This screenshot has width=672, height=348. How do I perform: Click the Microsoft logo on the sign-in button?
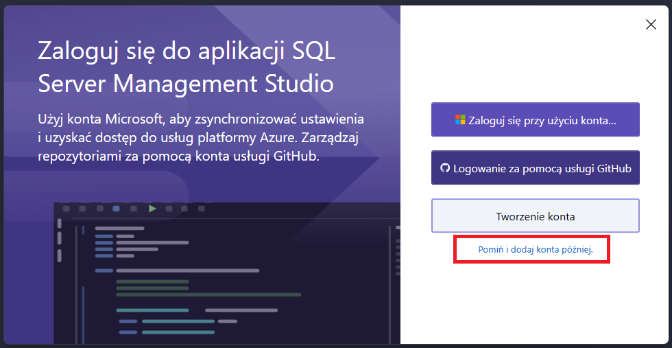click(x=460, y=120)
